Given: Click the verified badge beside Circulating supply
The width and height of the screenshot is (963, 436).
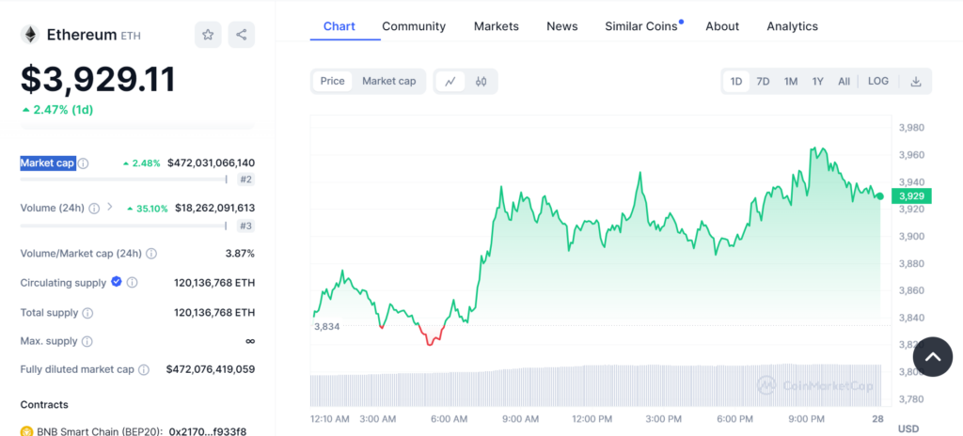Looking at the screenshot, I should pyautogui.click(x=116, y=282).
